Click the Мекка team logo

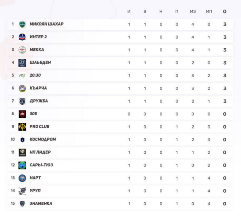(x=22, y=50)
